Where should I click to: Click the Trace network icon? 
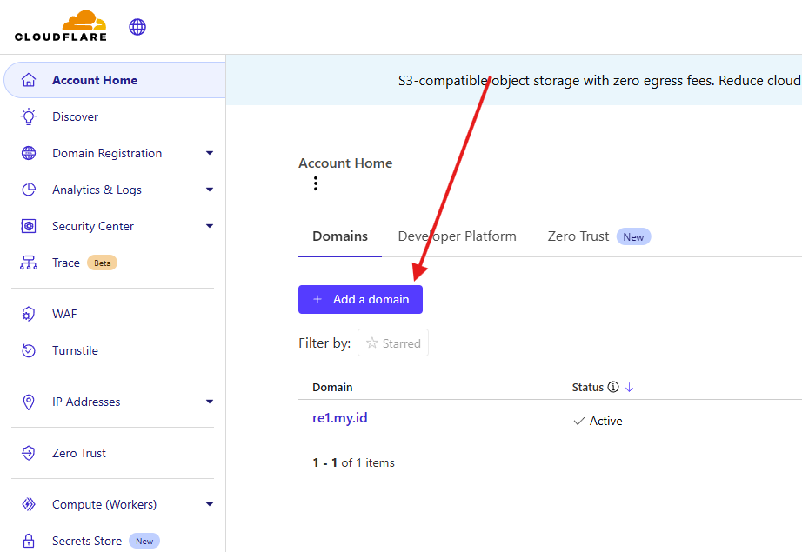pyautogui.click(x=29, y=263)
